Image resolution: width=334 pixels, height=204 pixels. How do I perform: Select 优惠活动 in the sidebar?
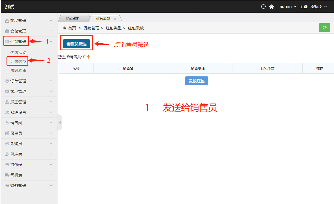18,52
